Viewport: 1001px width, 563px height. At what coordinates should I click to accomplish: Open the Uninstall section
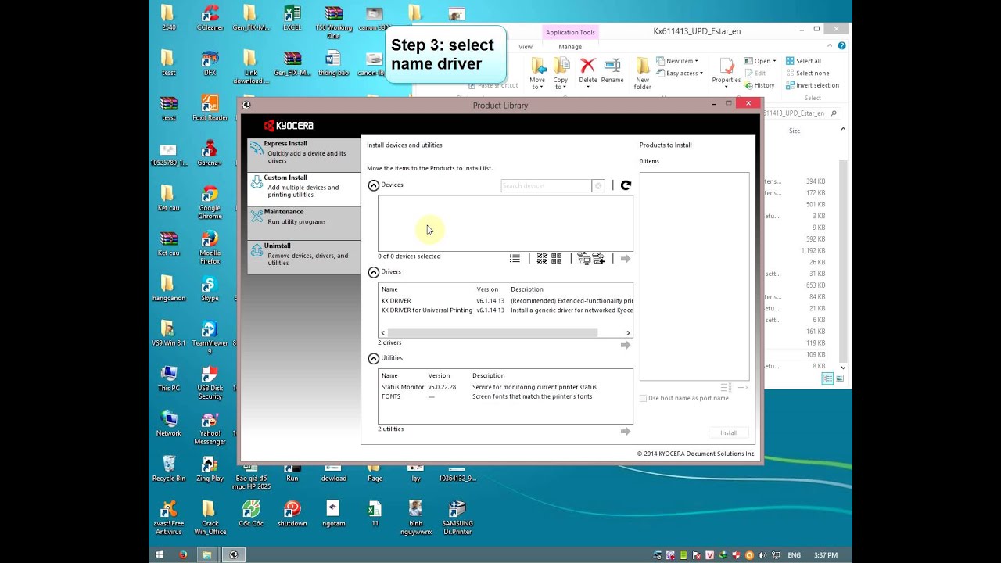coord(304,256)
